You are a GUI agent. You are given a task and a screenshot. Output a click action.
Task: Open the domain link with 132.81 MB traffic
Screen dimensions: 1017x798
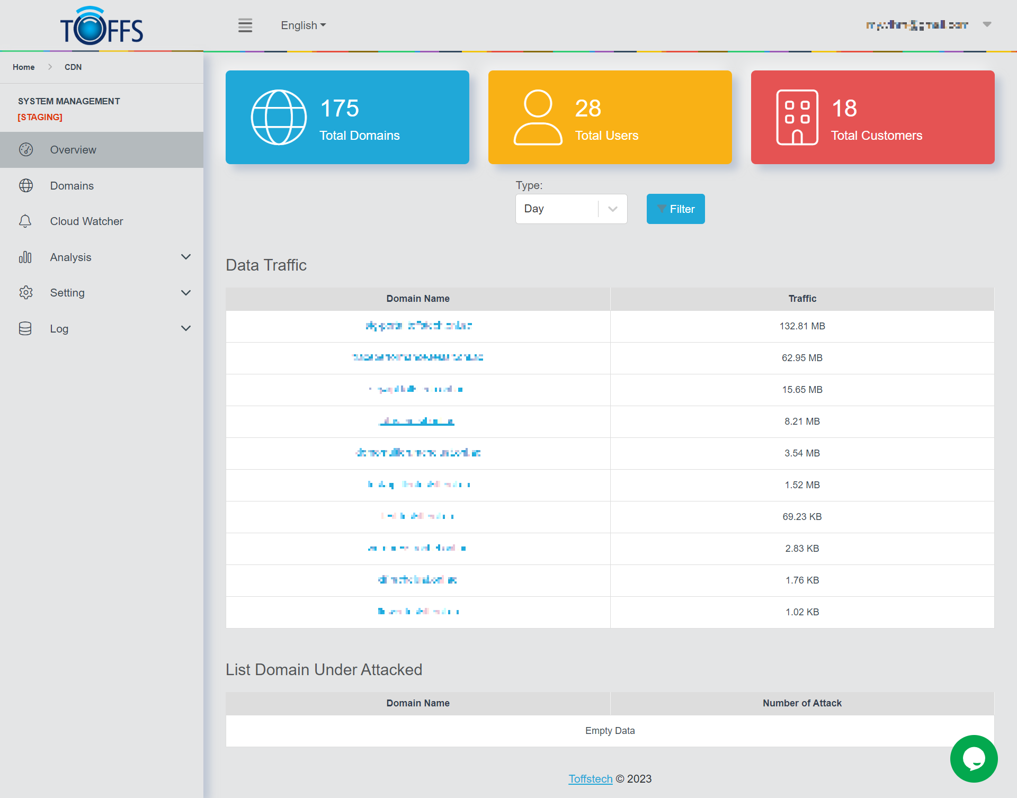click(418, 326)
